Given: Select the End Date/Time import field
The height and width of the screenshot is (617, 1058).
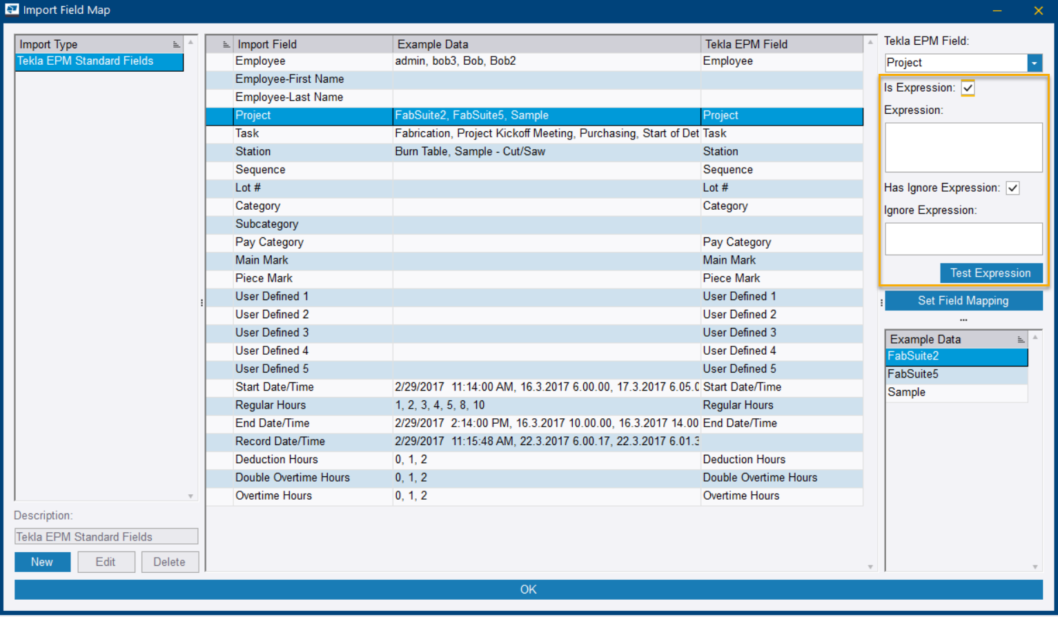Looking at the screenshot, I should [534, 423].
